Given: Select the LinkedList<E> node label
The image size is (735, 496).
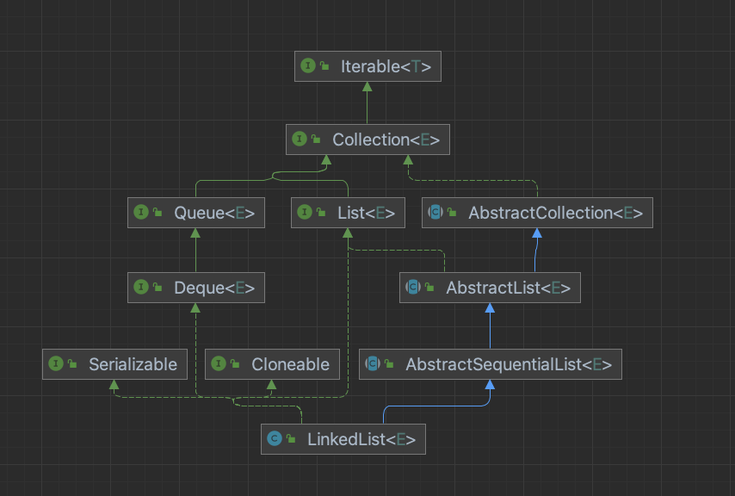Looking at the screenshot, I should [x=361, y=439].
